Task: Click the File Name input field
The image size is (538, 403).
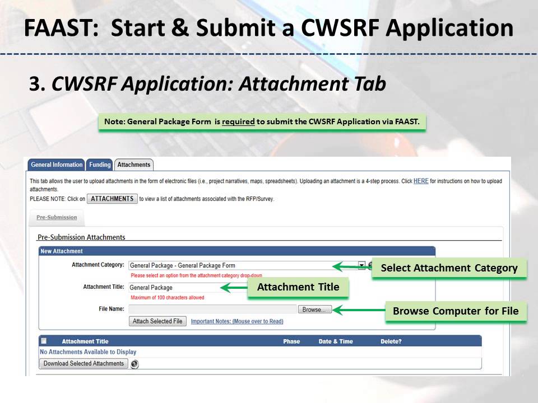Action: coord(212,310)
